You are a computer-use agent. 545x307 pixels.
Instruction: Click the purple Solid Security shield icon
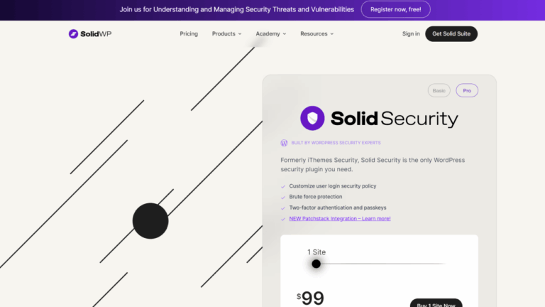click(x=312, y=118)
